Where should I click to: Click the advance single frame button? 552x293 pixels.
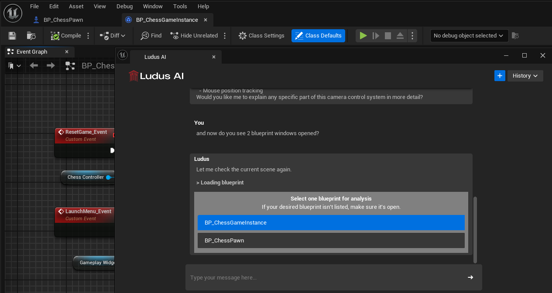(376, 36)
